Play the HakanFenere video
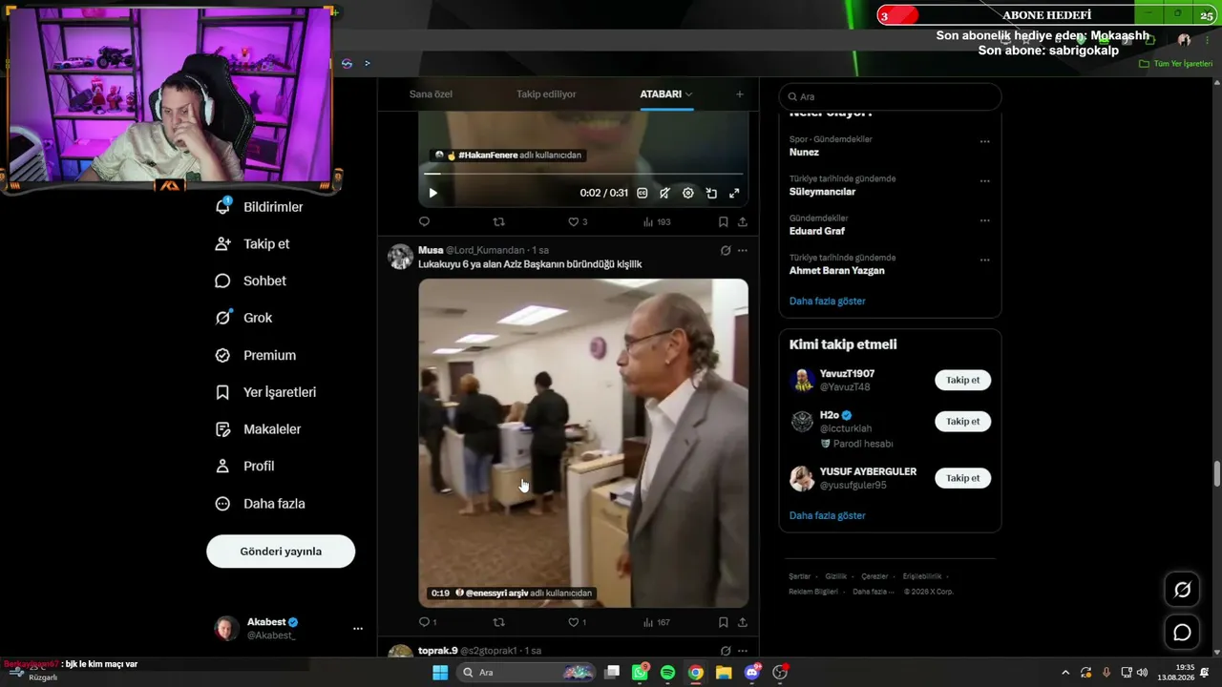This screenshot has height=687, width=1222. coord(432,193)
